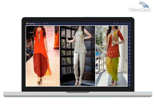Click the Android home icon in sidebar
The width and height of the screenshot is (154, 106).
(129, 82)
